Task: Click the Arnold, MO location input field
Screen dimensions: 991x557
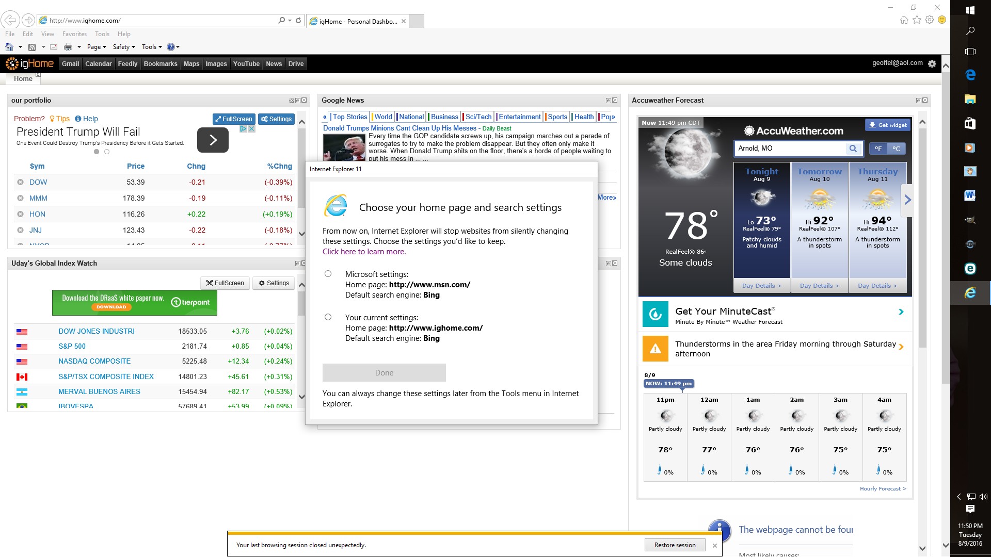Action: (790, 149)
